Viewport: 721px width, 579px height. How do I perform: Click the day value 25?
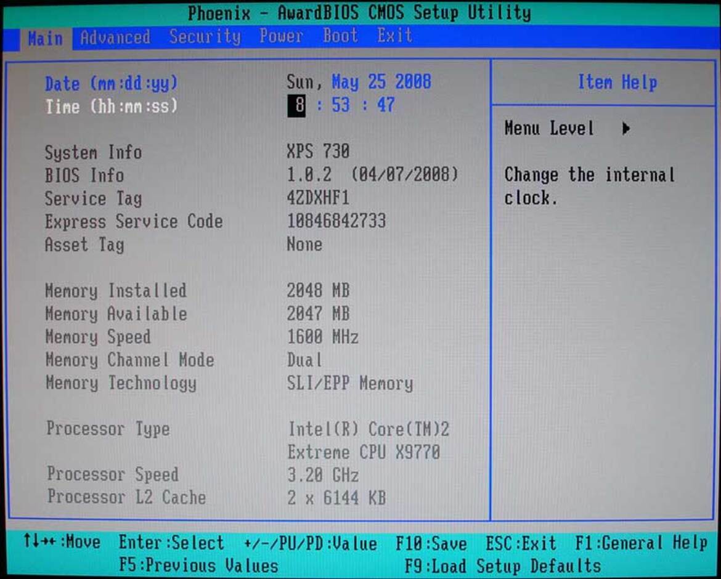coord(377,82)
